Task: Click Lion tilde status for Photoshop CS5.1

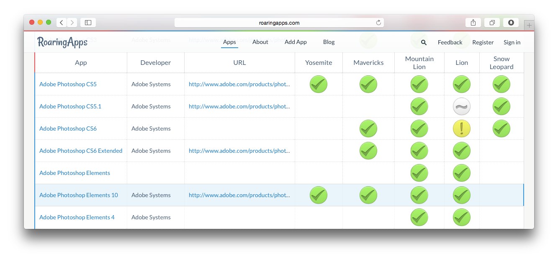Action: tap(461, 107)
